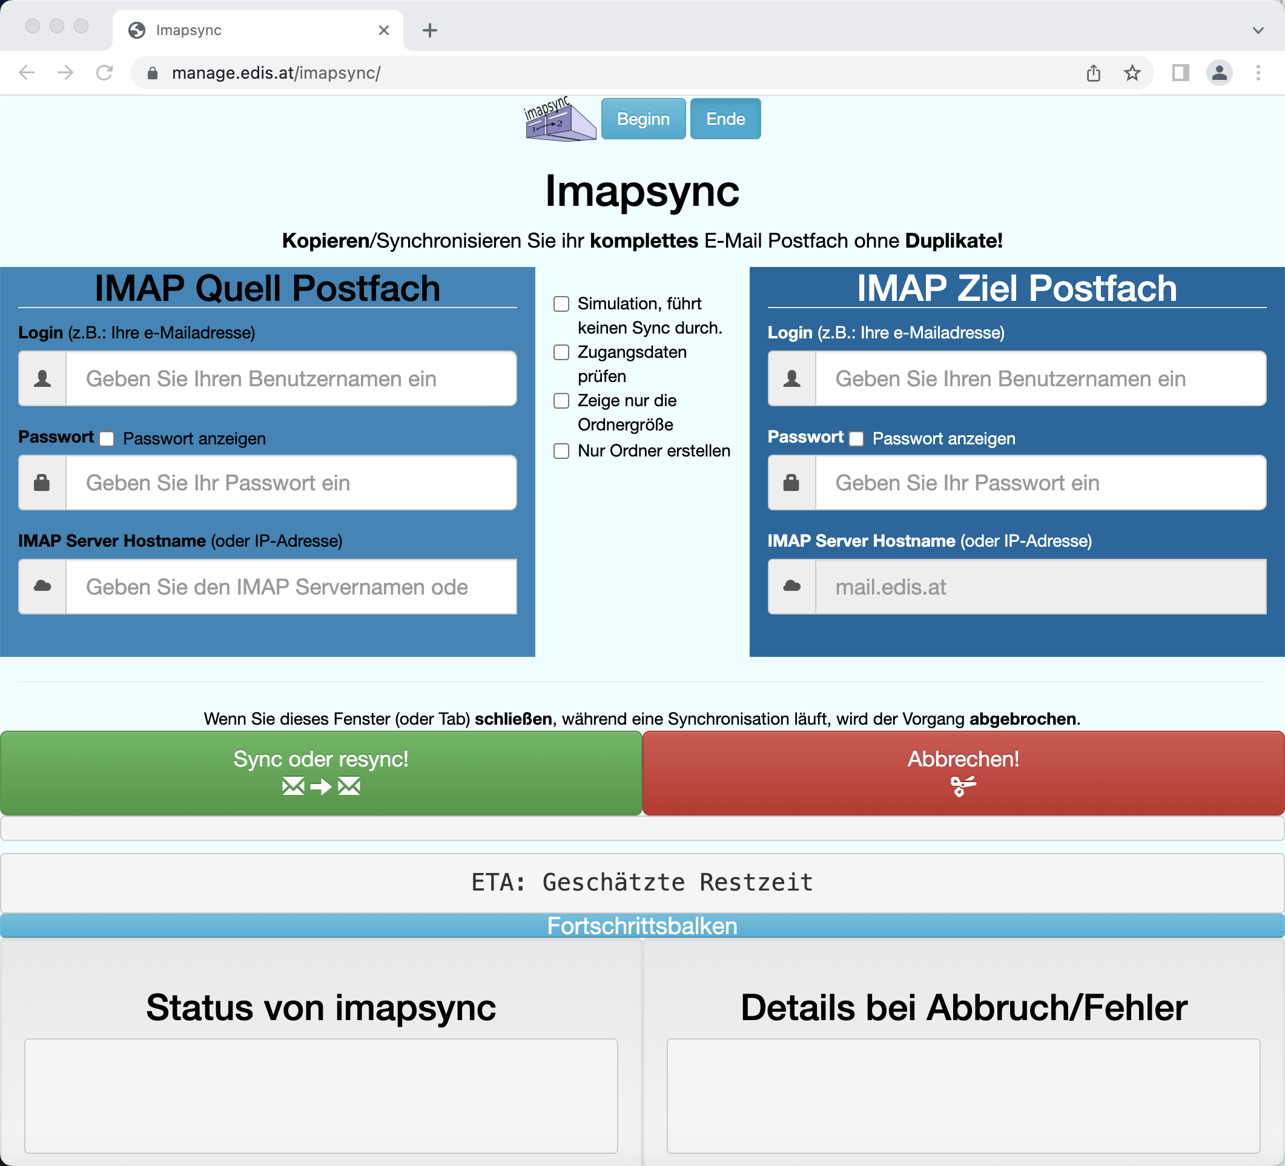Enable Nur Ordner erstellen checkbox
Screen dimensions: 1285x1166
point(561,450)
